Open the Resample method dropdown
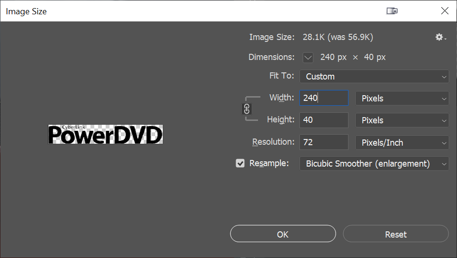Image resolution: width=457 pixels, height=258 pixels. point(374,164)
